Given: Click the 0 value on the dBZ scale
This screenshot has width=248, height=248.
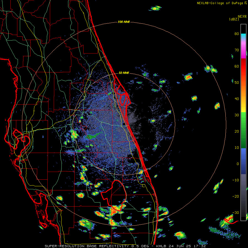Looking at the screenshot, I should [238, 164].
